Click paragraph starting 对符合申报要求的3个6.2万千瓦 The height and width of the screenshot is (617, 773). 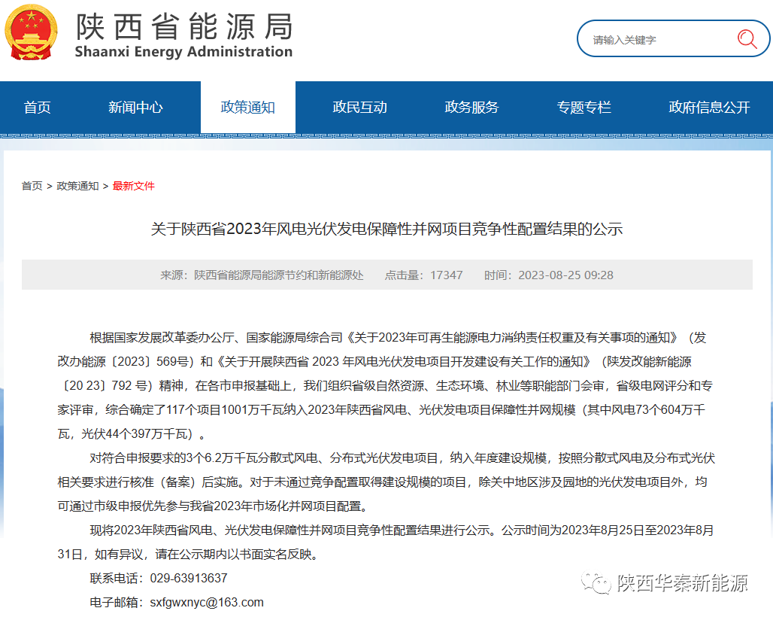pyautogui.click(x=386, y=482)
